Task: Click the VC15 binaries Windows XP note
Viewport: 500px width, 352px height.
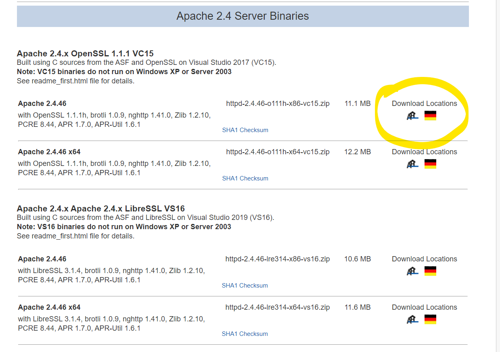Action: click(x=124, y=72)
